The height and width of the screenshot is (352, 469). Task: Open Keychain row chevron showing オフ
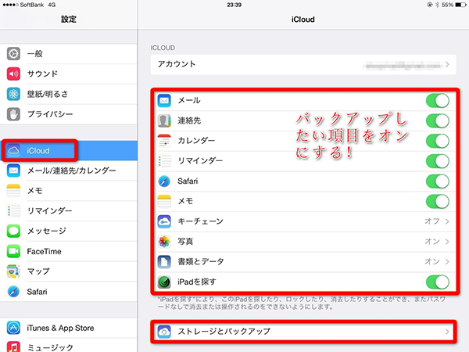[447, 221]
